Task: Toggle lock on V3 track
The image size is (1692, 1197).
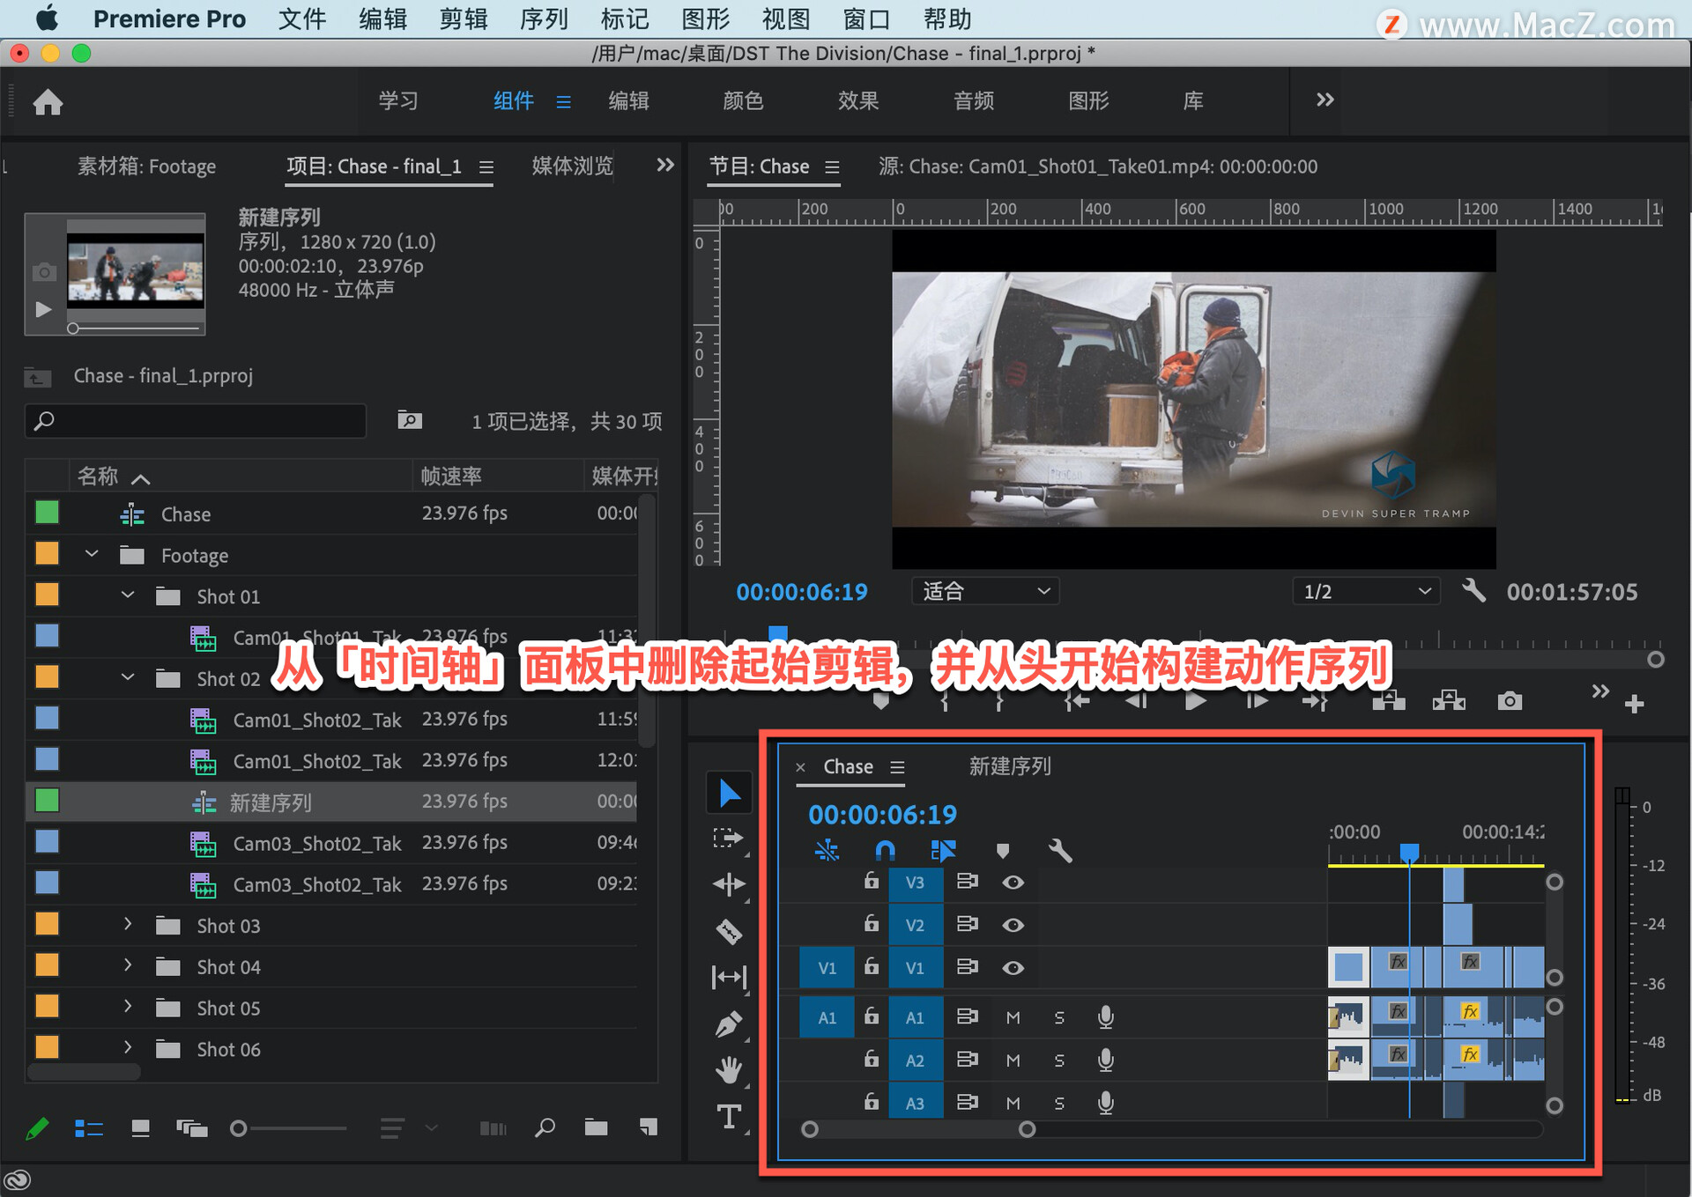Action: (x=872, y=881)
